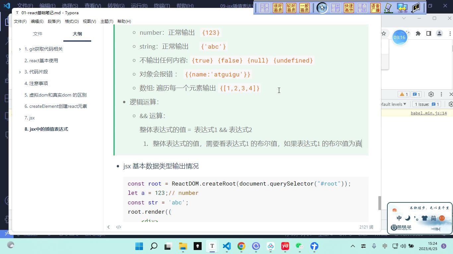Open Chrome profile avatar icon
Viewport: 453px width, 254px height.
pos(439,33)
